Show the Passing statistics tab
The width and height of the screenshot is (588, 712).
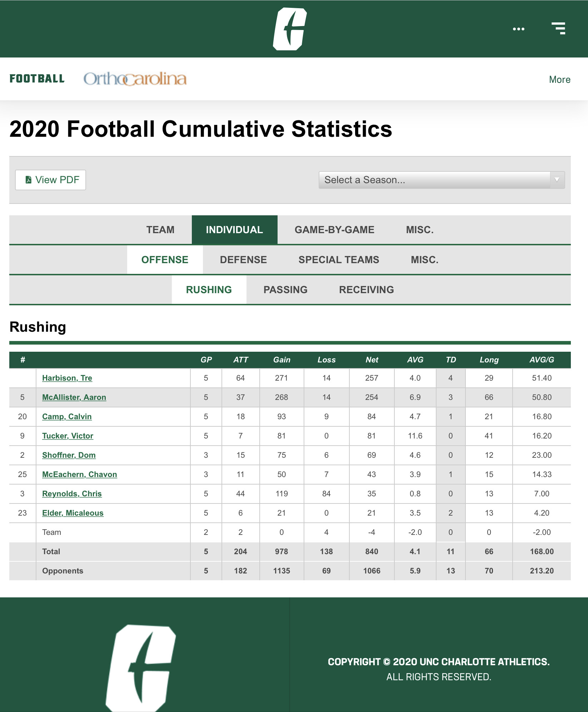[x=285, y=290]
